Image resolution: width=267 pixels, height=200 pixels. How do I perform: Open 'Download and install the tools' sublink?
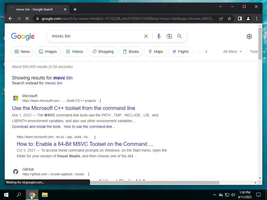[36, 127]
